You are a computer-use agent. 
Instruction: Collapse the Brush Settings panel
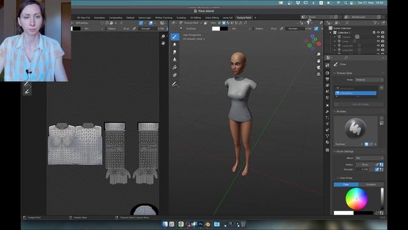pyautogui.click(x=335, y=151)
